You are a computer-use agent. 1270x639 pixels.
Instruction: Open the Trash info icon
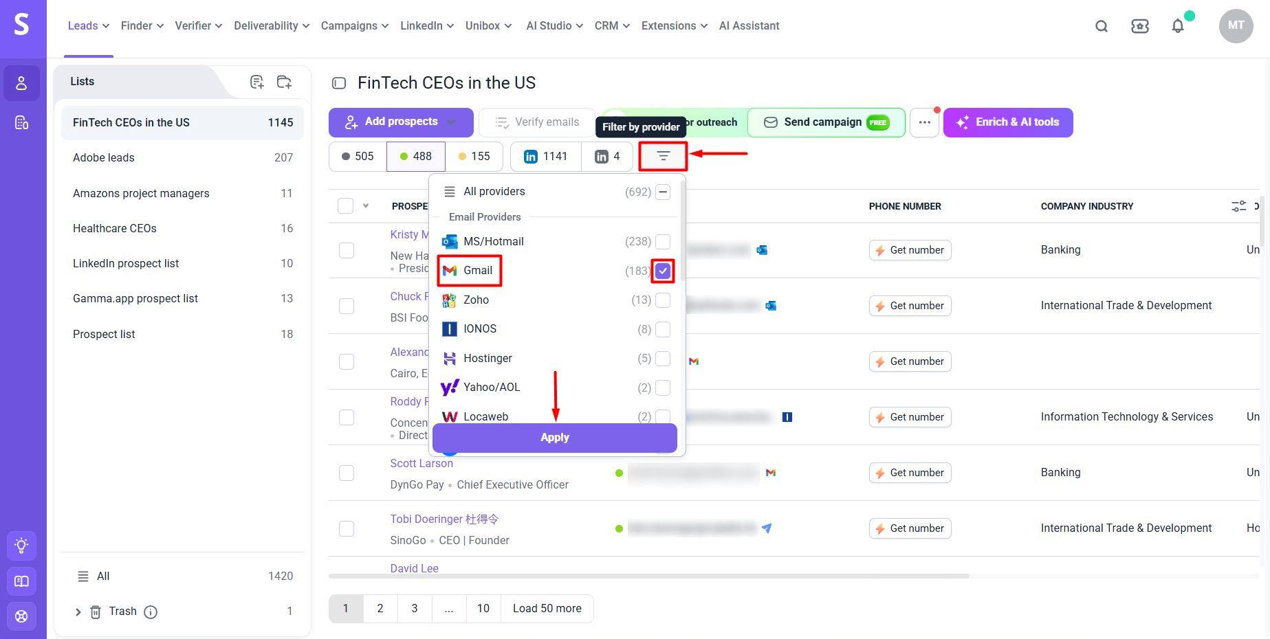click(x=151, y=612)
